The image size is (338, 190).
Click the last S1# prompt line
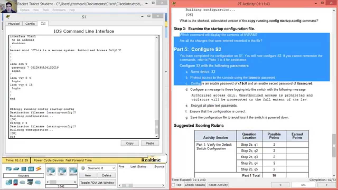point(12,137)
